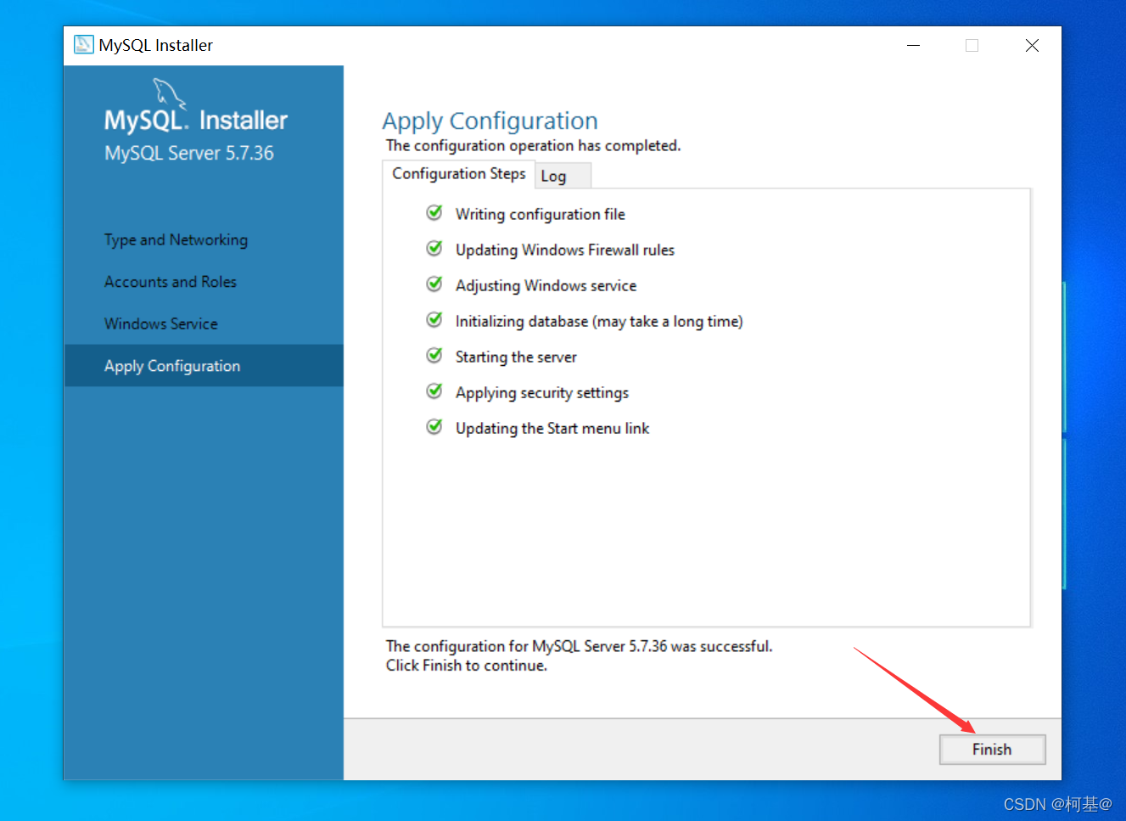1126x821 pixels.
Task: Close the MySQL Installer window
Action: pyautogui.click(x=1032, y=45)
